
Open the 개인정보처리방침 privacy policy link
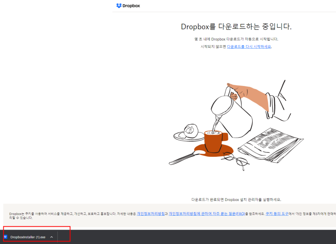point(151,214)
